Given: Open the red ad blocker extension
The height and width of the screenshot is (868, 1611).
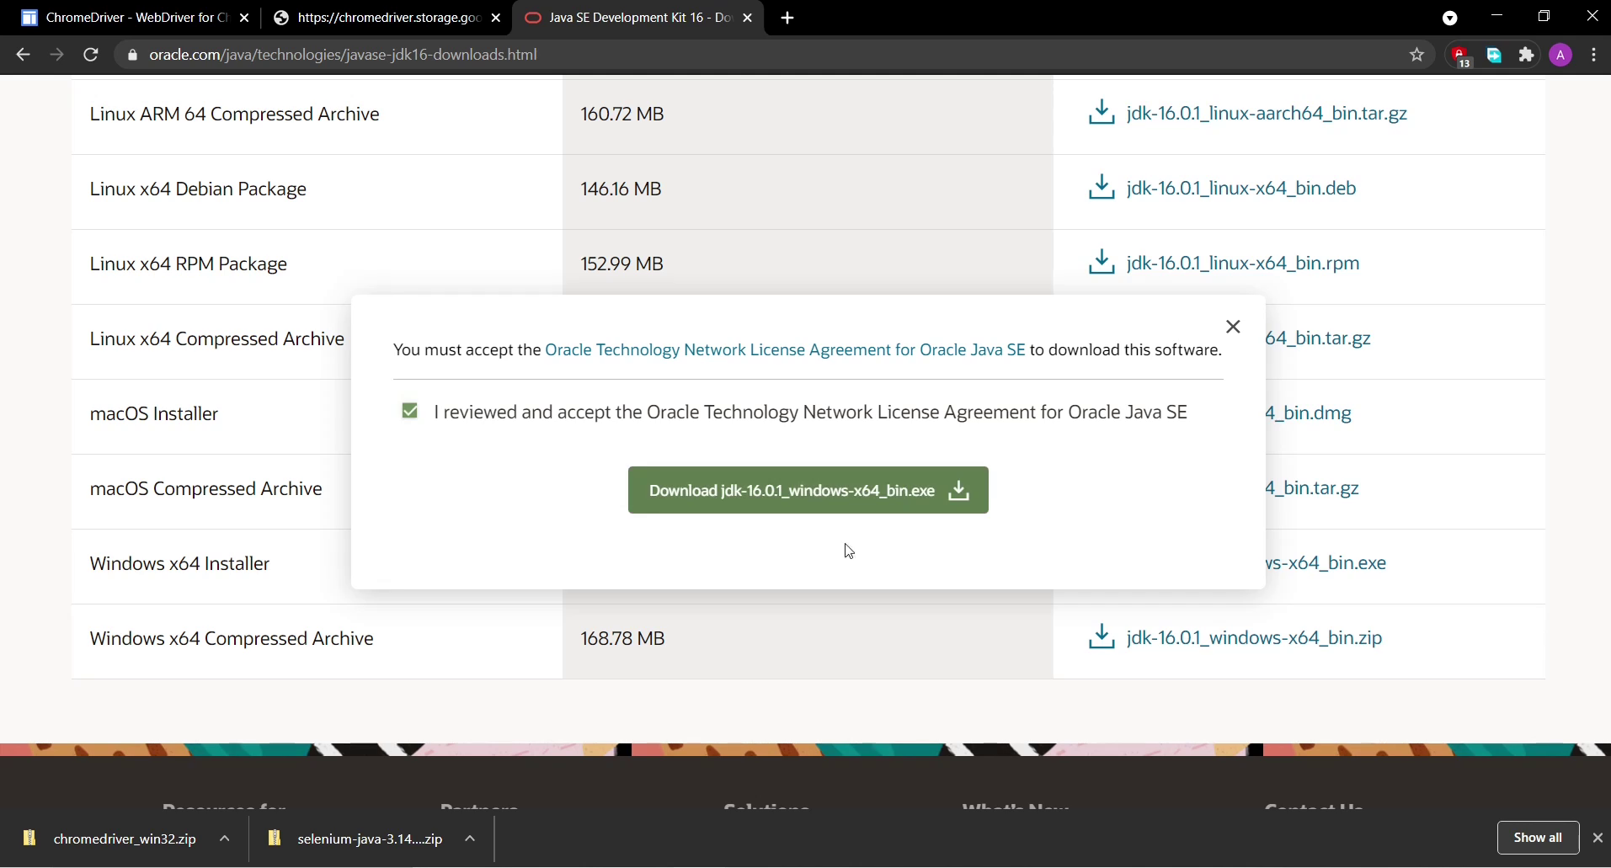Looking at the screenshot, I should point(1461,56).
